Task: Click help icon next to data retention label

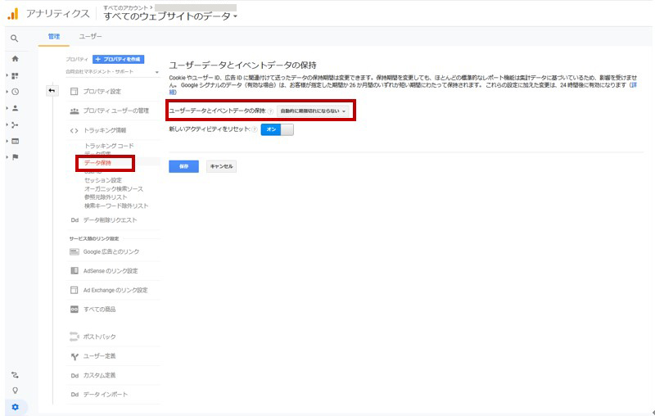Action: pyautogui.click(x=270, y=111)
